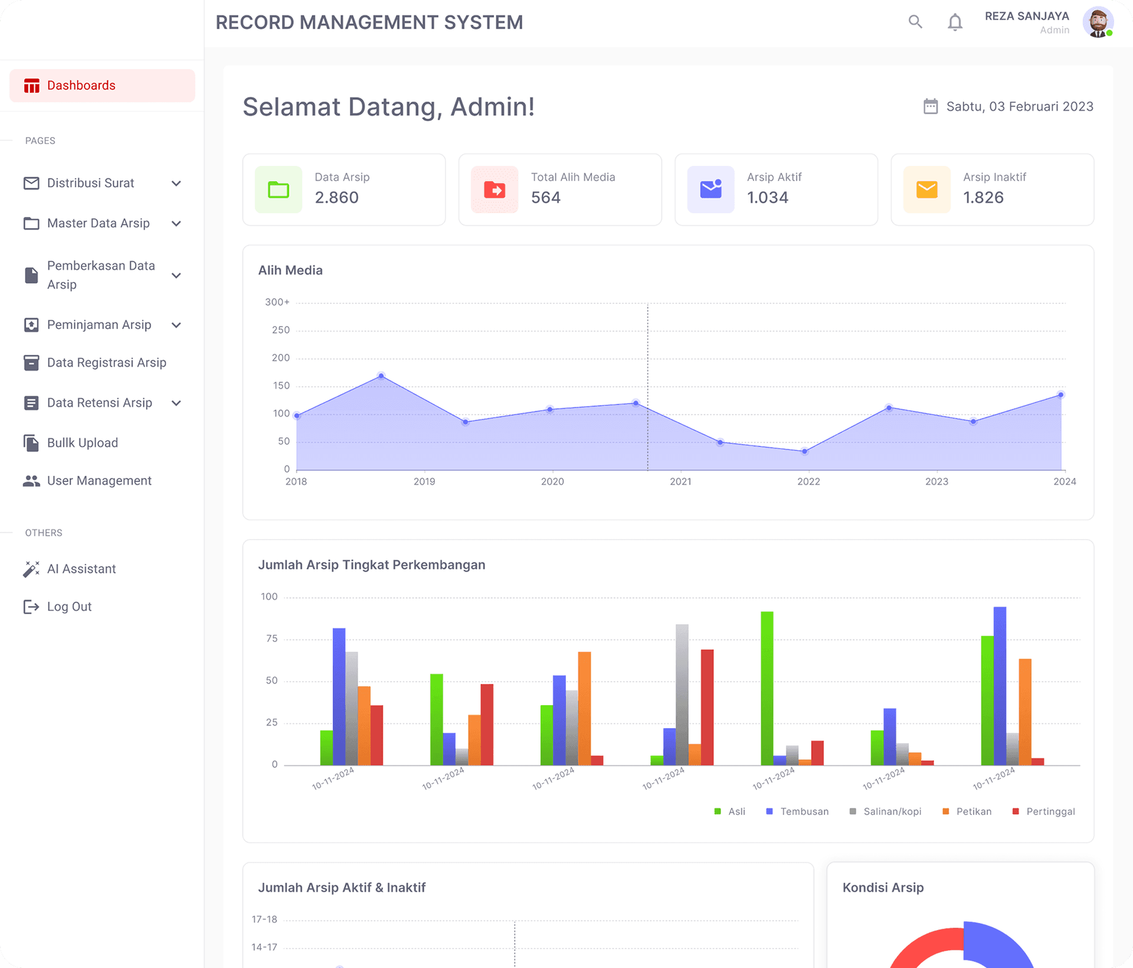Open Pemberkasan Data Arsip menu label
The height and width of the screenshot is (968, 1133).
click(x=101, y=275)
